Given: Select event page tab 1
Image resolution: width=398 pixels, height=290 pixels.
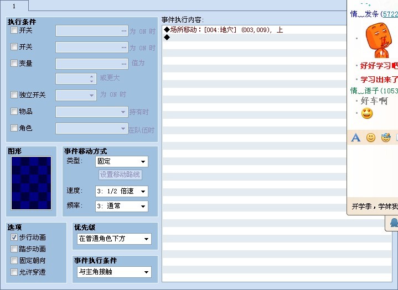Looking at the screenshot, I should (x=14, y=6).
